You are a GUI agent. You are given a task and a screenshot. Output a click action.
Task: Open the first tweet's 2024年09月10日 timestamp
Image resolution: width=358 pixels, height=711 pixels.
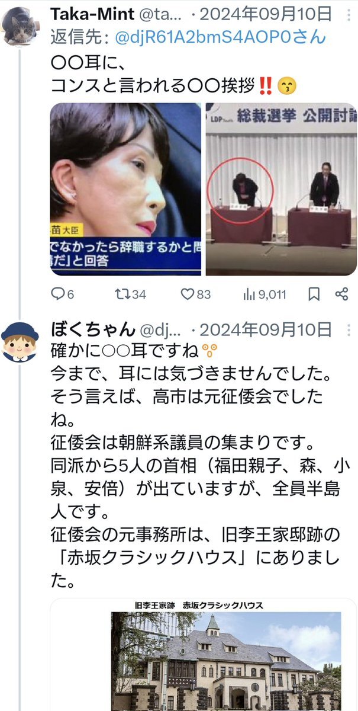point(283,14)
